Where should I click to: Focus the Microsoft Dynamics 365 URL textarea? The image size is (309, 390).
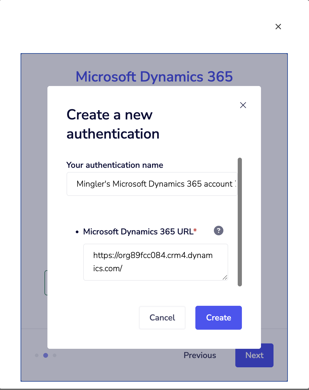(x=156, y=262)
